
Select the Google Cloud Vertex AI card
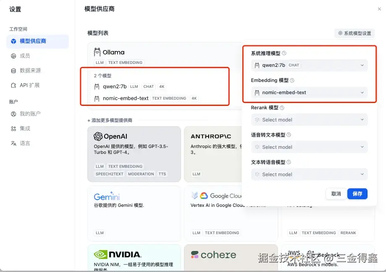pyautogui.click(x=231, y=214)
